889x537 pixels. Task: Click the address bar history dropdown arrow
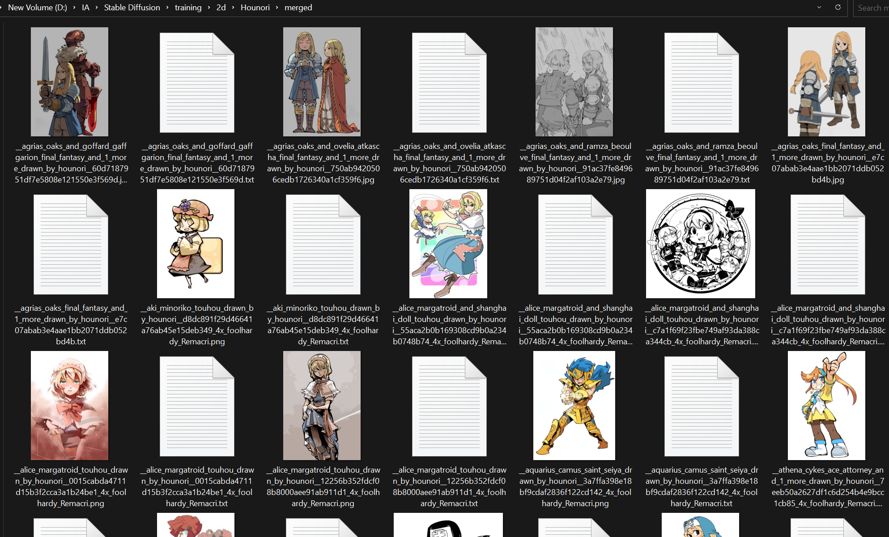tap(819, 8)
